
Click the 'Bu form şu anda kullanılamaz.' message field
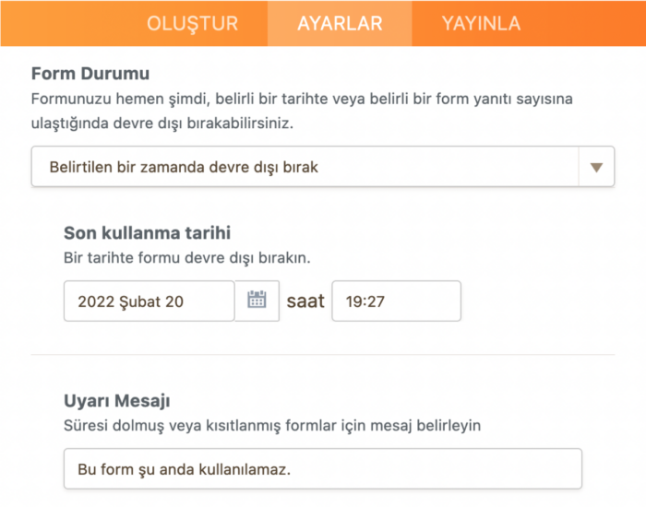[x=322, y=468]
